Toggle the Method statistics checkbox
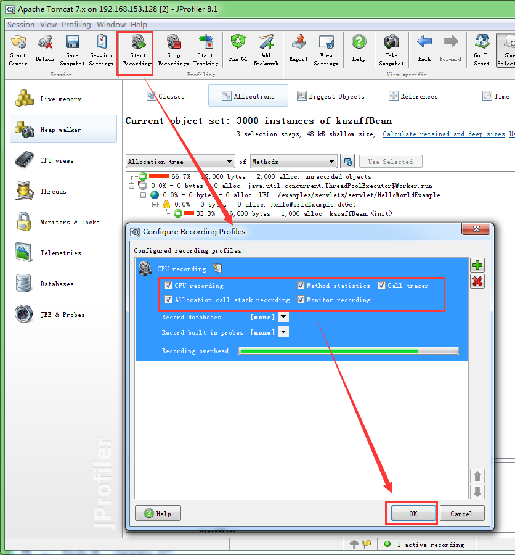This screenshot has width=515, height=555. pyautogui.click(x=301, y=286)
